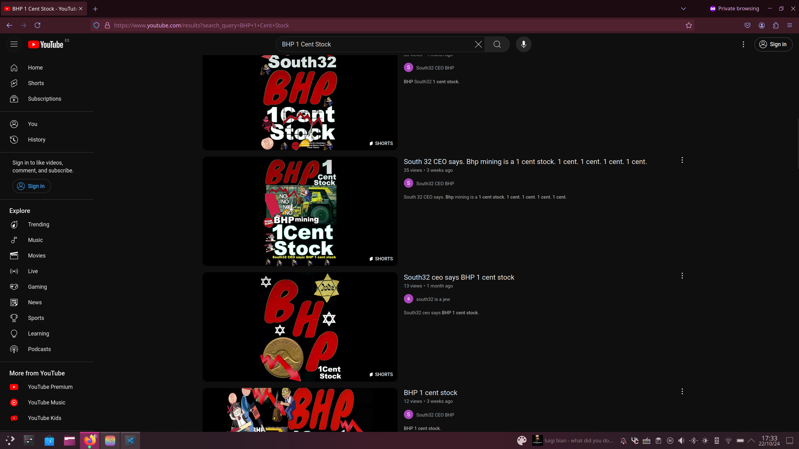
Task: Click the channel avatar on the 12-views video
Action: [408, 415]
